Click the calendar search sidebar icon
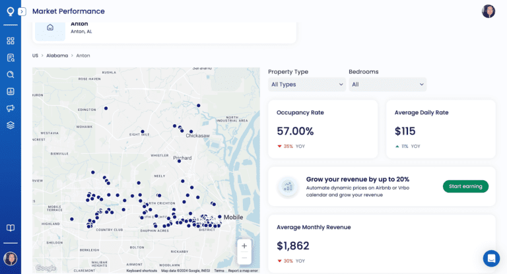Screen dimensions: 507x274 [x=11, y=57]
